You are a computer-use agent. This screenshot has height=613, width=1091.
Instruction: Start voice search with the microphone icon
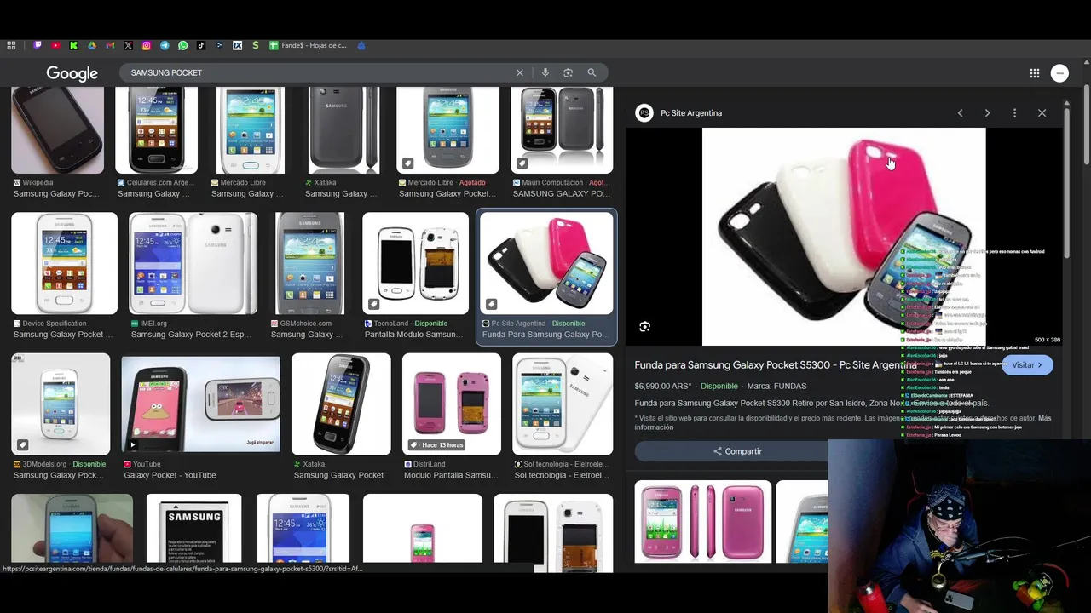click(x=545, y=72)
